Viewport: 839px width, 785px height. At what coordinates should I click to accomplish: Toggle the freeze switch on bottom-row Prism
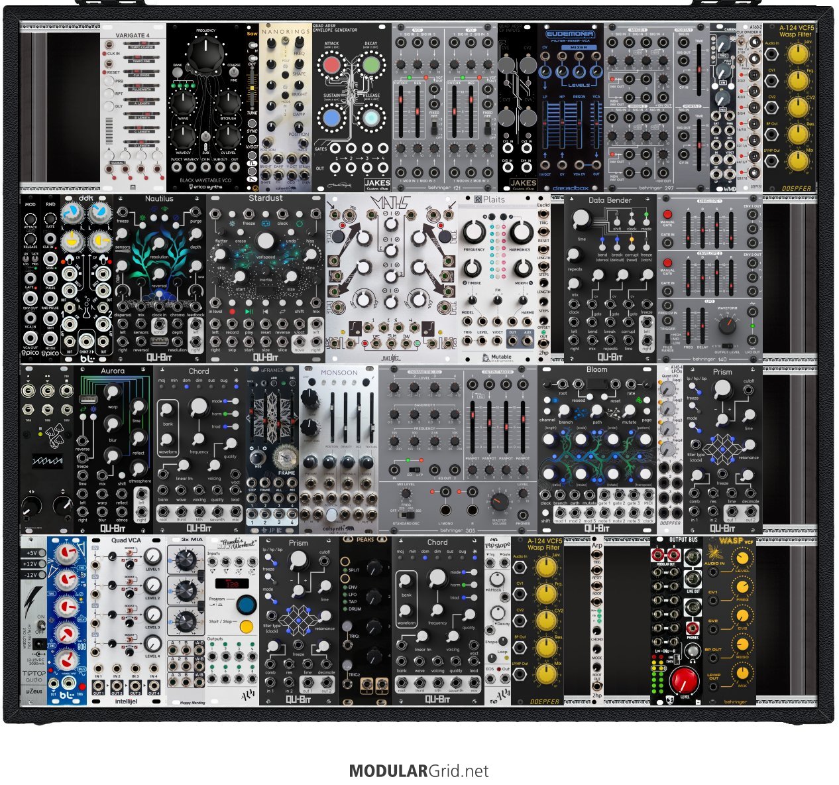click(268, 577)
